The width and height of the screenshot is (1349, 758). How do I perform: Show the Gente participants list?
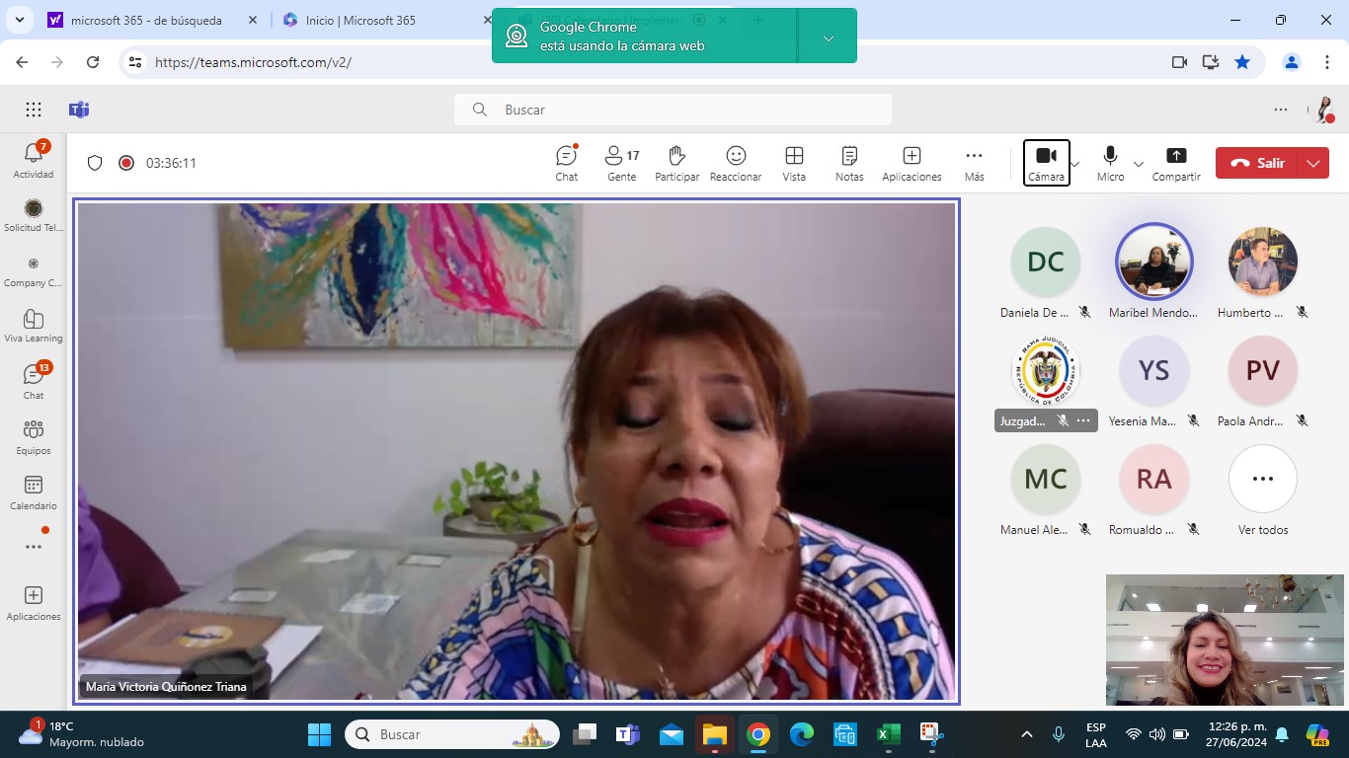coord(621,163)
